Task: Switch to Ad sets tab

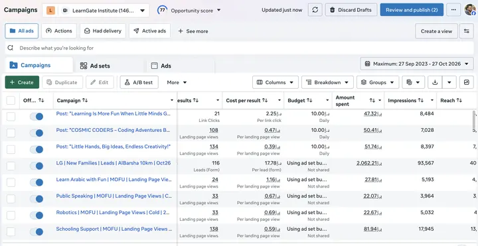Action: (95, 66)
